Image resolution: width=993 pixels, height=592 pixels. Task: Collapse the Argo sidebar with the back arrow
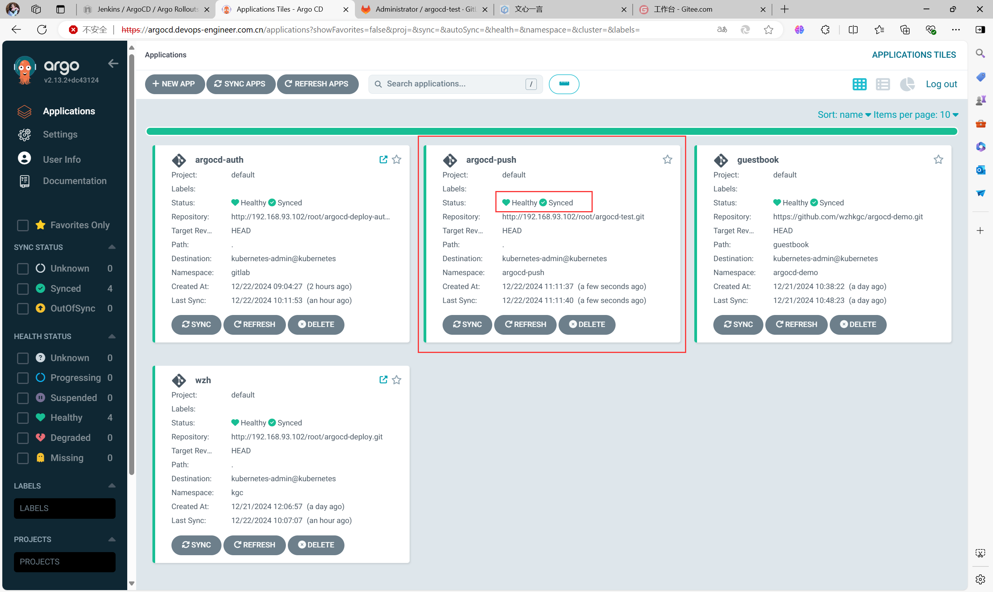click(x=113, y=64)
